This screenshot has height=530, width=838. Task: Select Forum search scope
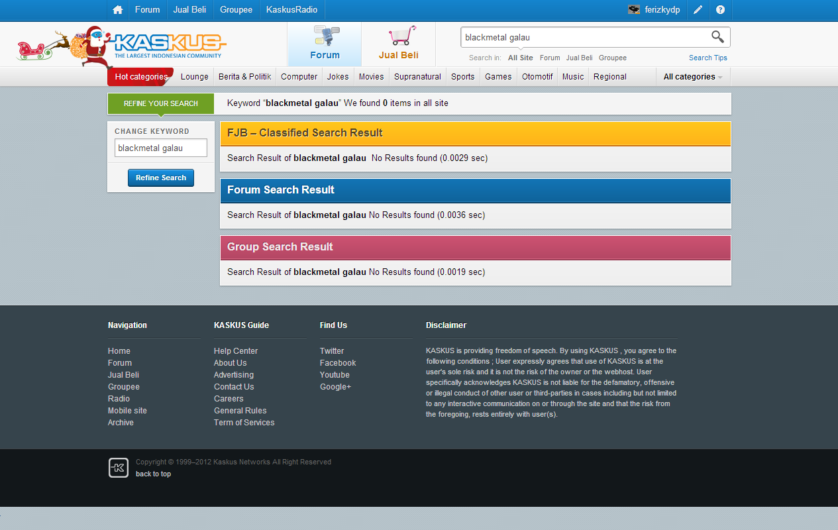(x=550, y=58)
